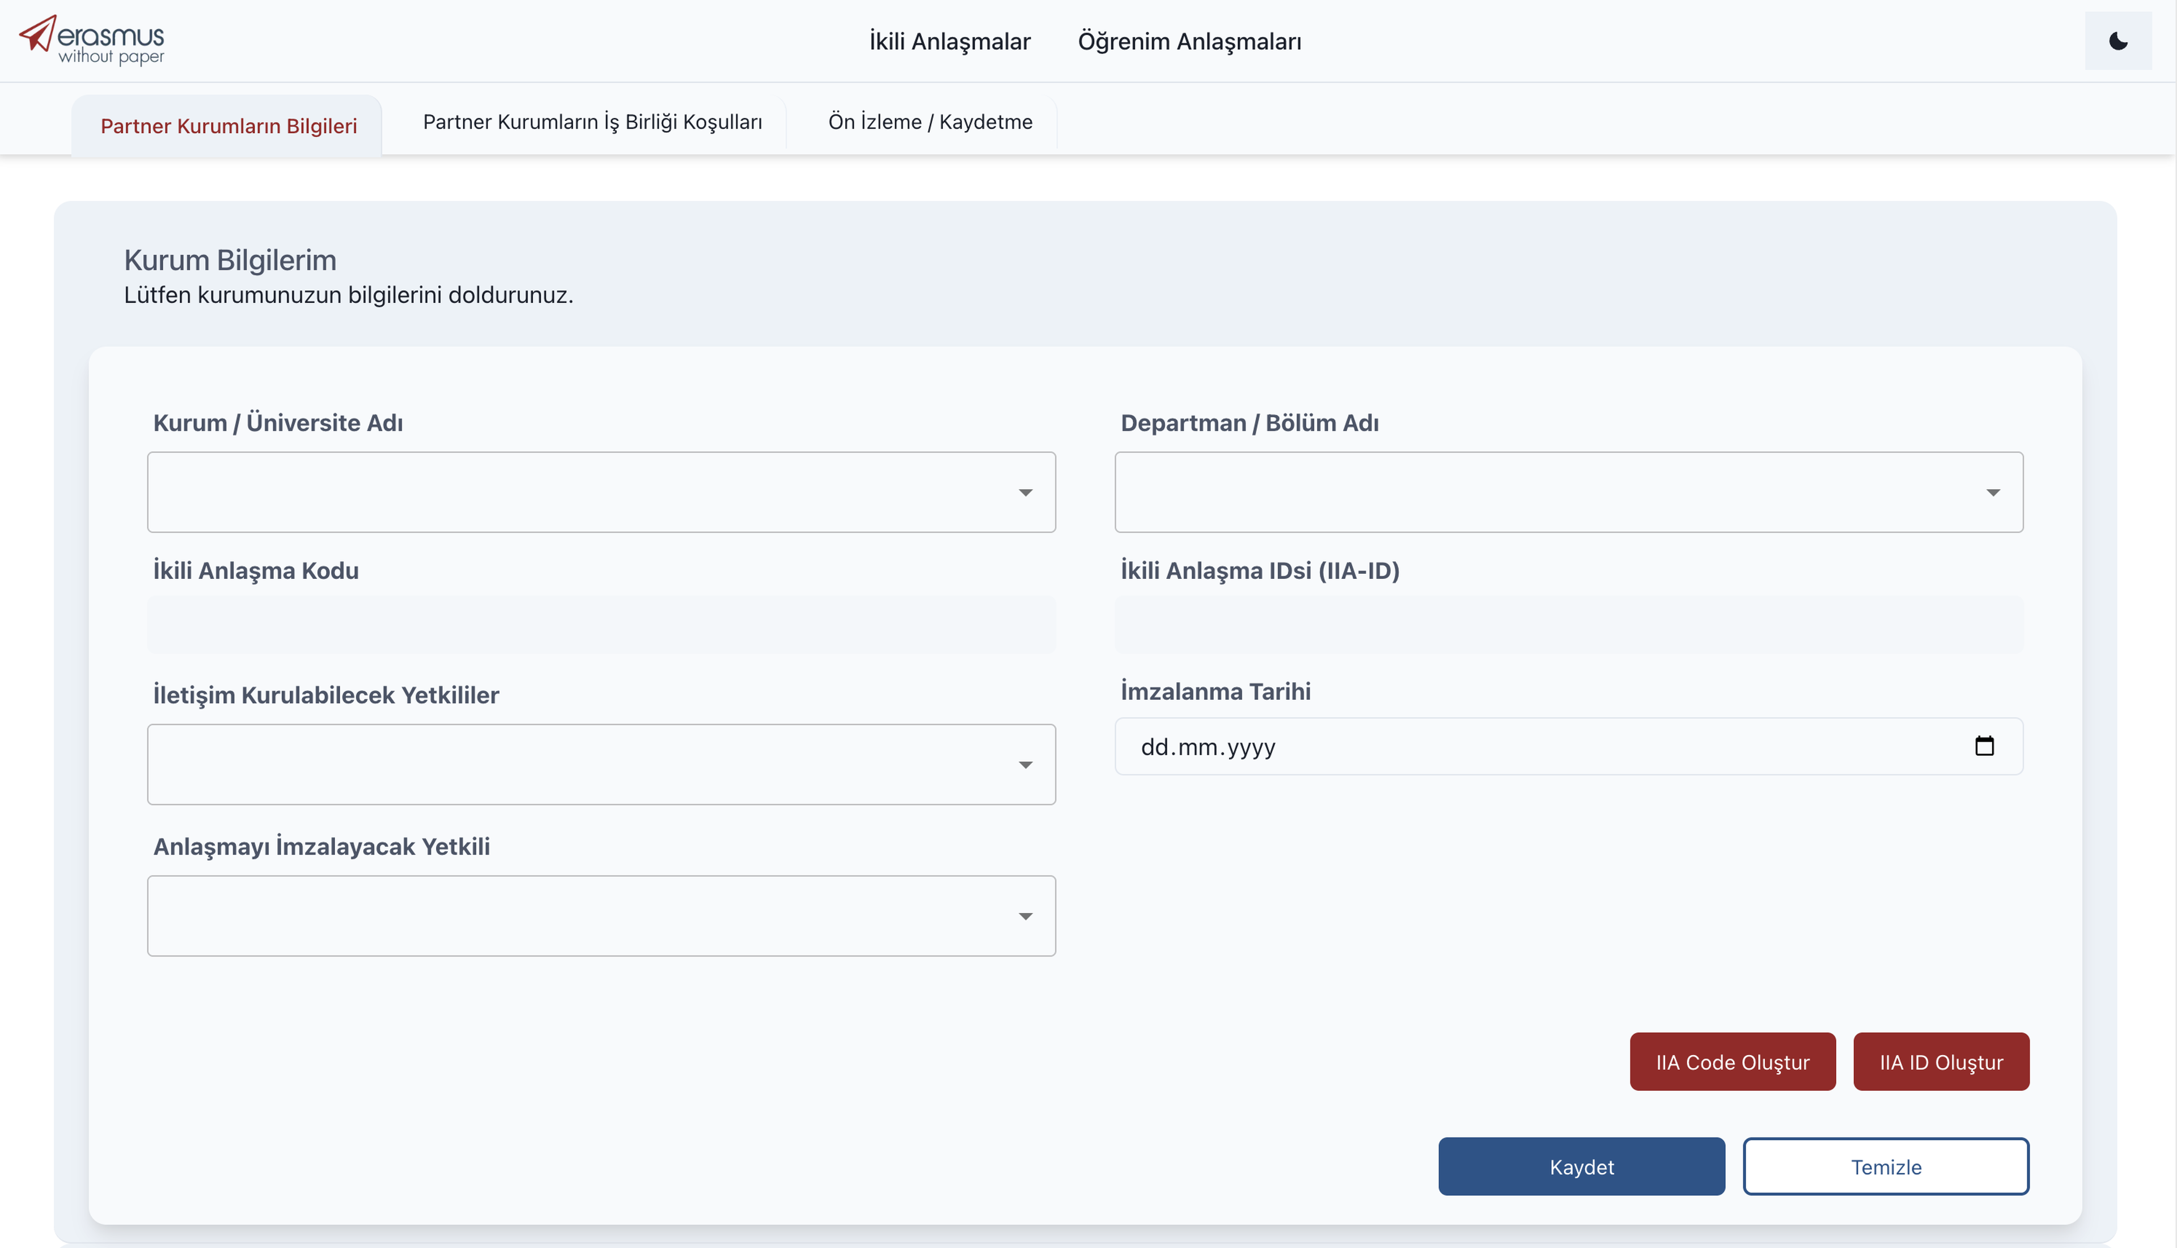
Task: Focus the İkili Anlaşma IDsi (IIA-ID) field
Action: pyautogui.click(x=1569, y=625)
